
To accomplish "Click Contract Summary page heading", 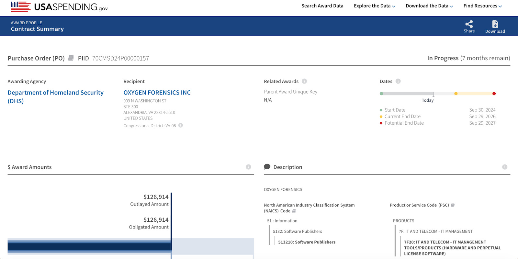I will tap(37, 29).
